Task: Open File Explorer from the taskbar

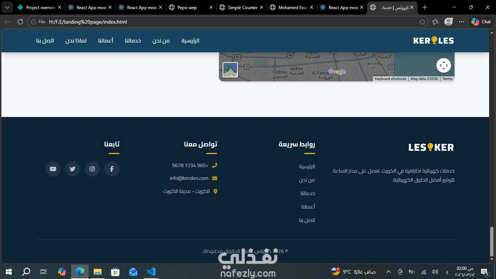Action: coord(97,271)
